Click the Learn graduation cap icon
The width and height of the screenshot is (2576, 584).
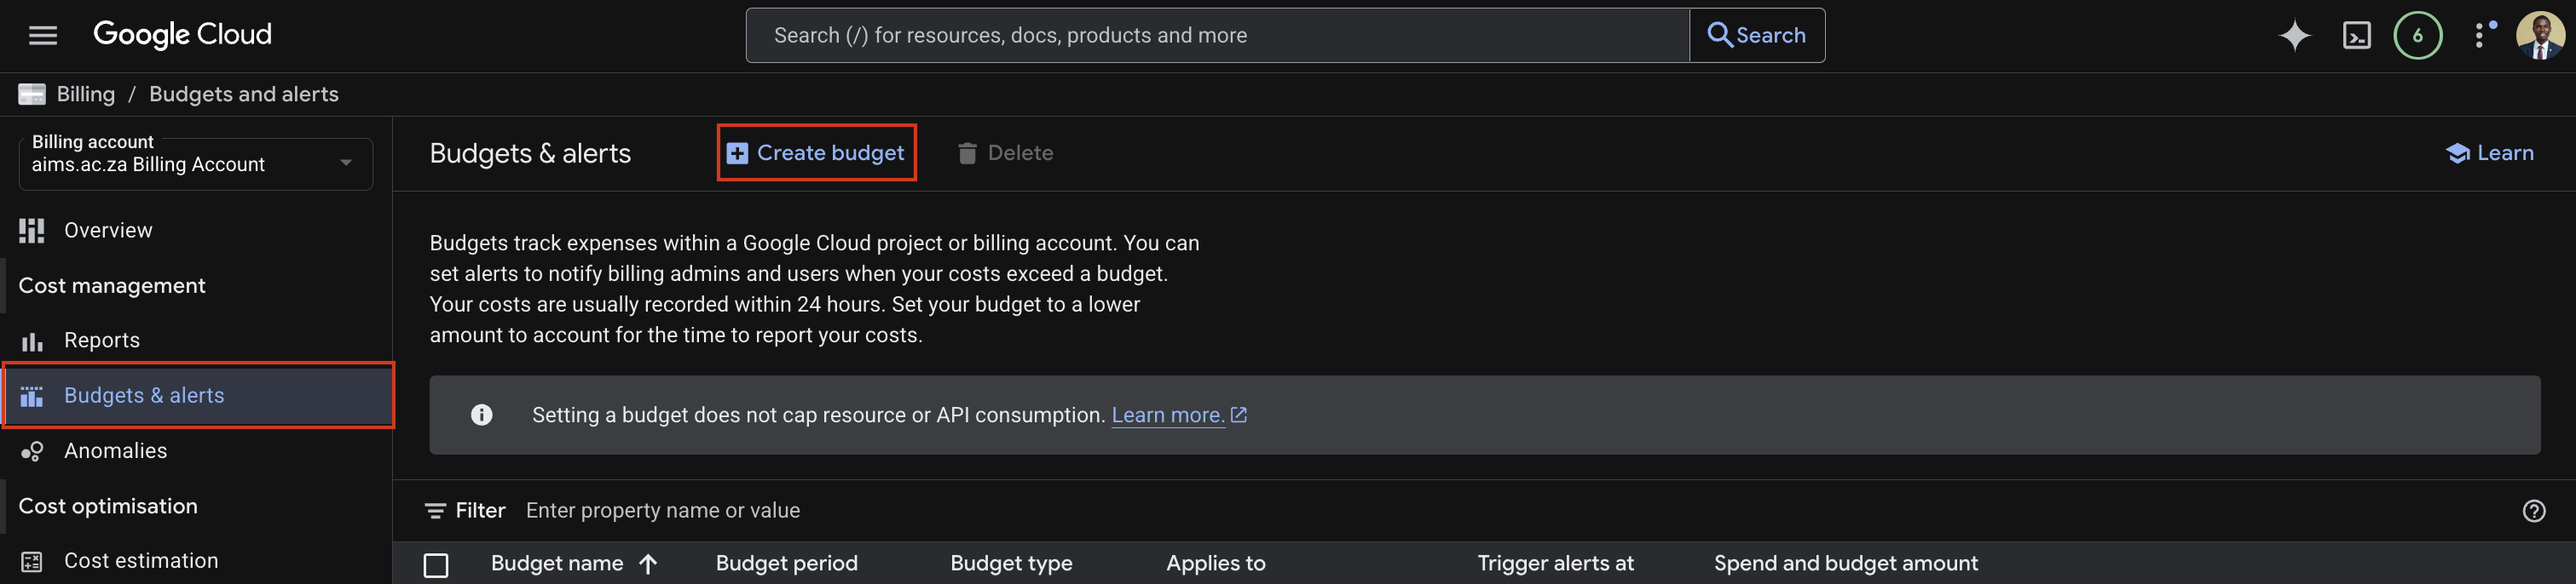[x=2458, y=152]
